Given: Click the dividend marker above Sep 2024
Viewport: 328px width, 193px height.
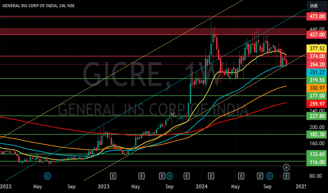Looking at the screenshot, I should 270,176.
